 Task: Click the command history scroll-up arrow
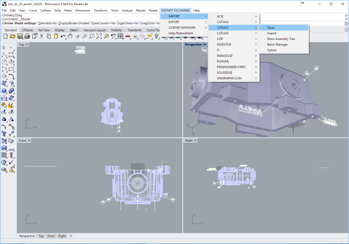[x=346, y=16]
